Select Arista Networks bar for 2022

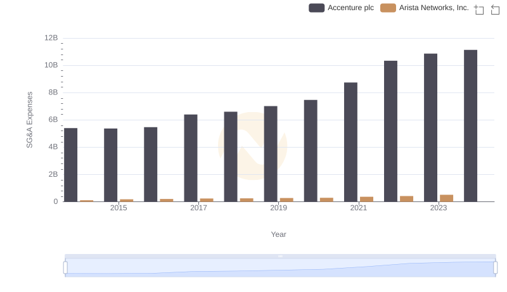pos(407,199)
